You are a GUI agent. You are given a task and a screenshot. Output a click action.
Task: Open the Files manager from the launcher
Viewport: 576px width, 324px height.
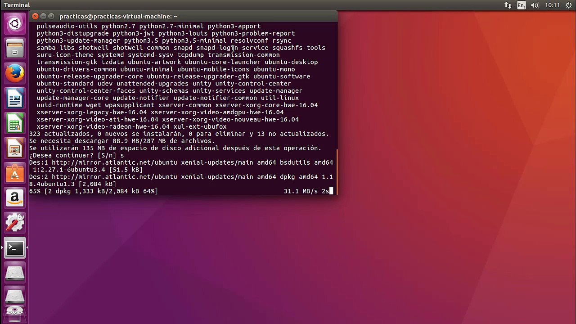pyautogui.click(x=14, y=49)
